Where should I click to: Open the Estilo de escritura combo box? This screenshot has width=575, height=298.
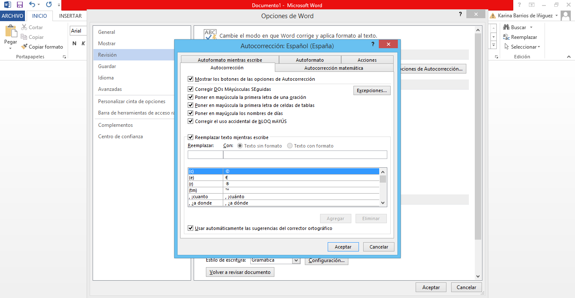(275, 260)
